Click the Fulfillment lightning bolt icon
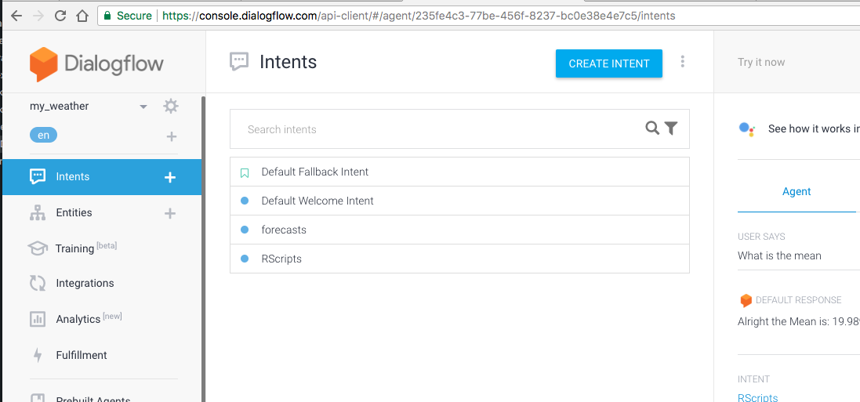The width and height of the screenshot is (860, 402). tap(38, 356)
